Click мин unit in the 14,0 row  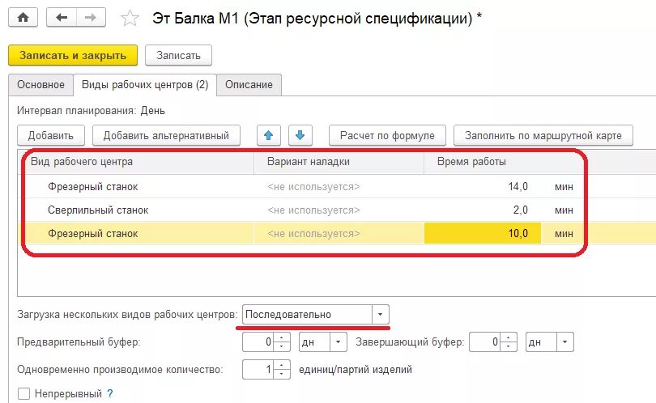pos(564,187)
